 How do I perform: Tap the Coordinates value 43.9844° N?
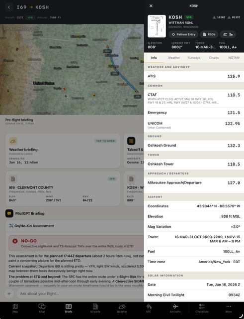(x=218, y=206)
